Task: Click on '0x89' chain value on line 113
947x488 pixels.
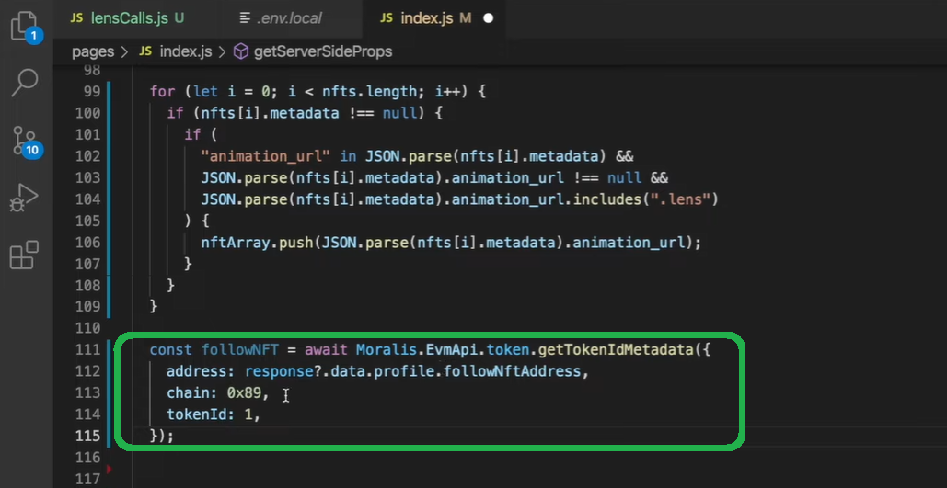Action: click(245, 393)
